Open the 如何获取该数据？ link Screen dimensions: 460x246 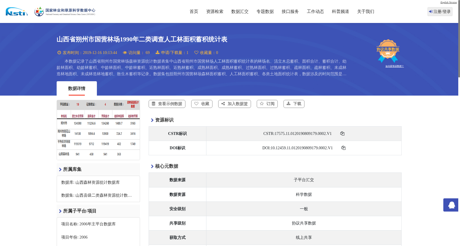394,66
